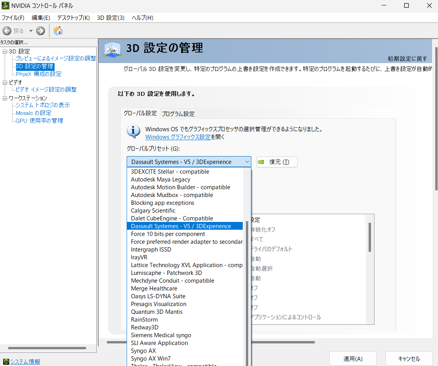The height and width of the screenshot is (366, 438).
Task: Choose Autodesk Maya Legacy preset
Action: pos(185,179)
